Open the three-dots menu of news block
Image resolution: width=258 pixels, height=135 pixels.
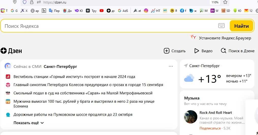coord(171,66)
